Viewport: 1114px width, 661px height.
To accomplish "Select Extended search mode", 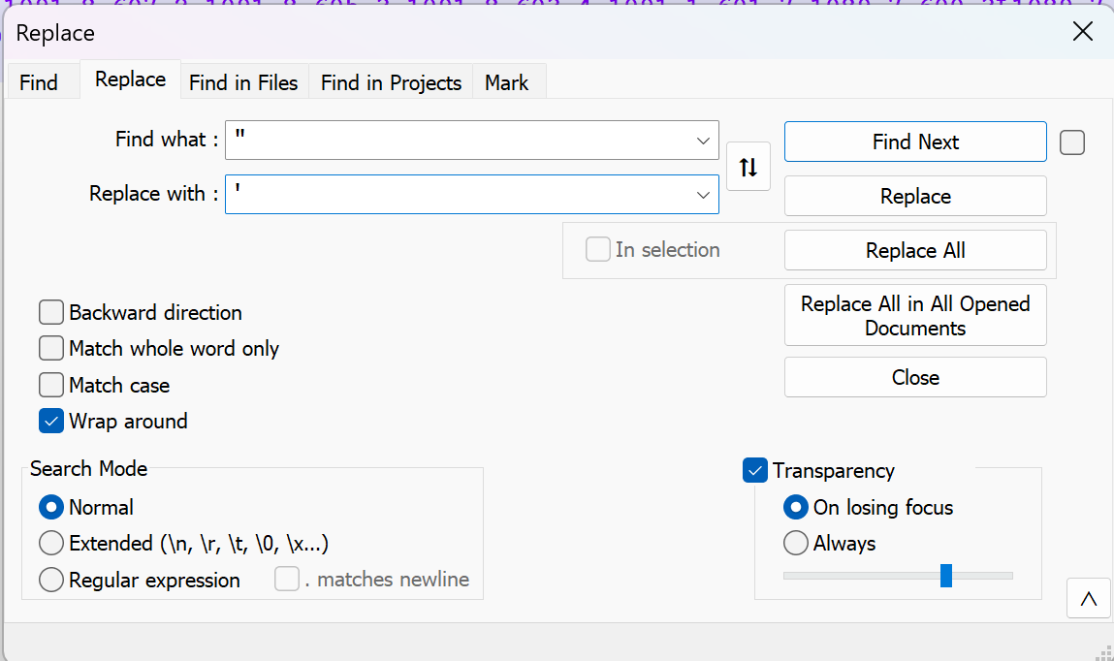I will click(51, 543).
